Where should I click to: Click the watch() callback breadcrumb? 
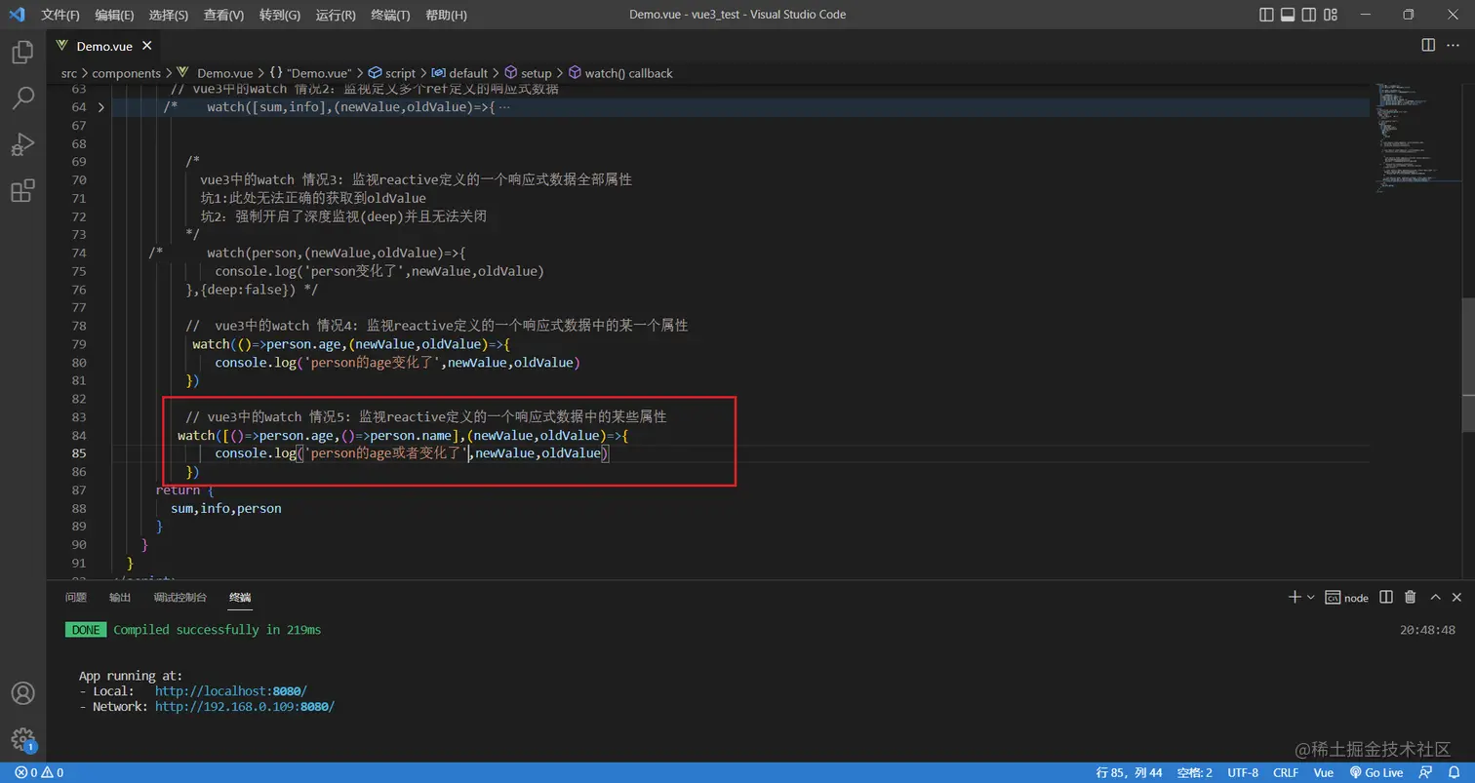620,73
